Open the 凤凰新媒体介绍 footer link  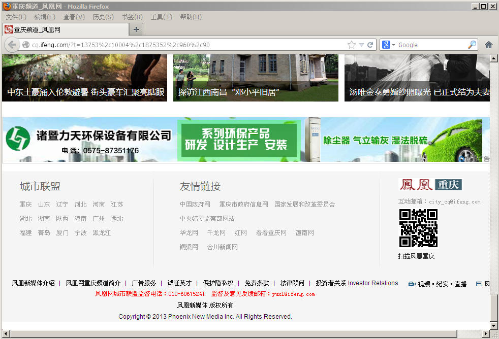coord(34,283)
